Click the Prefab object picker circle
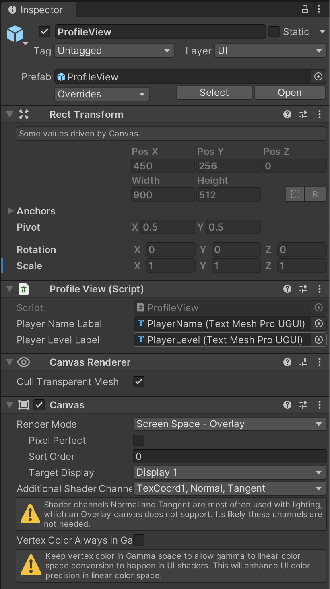The height and width of the screenshot is (589, 330). point(318,76)
